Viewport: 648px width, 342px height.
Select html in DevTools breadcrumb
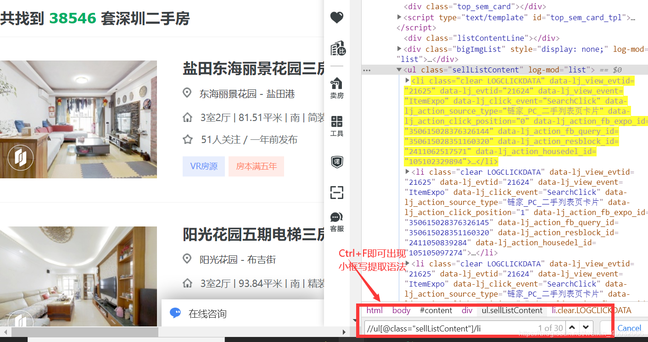point(374,310)
